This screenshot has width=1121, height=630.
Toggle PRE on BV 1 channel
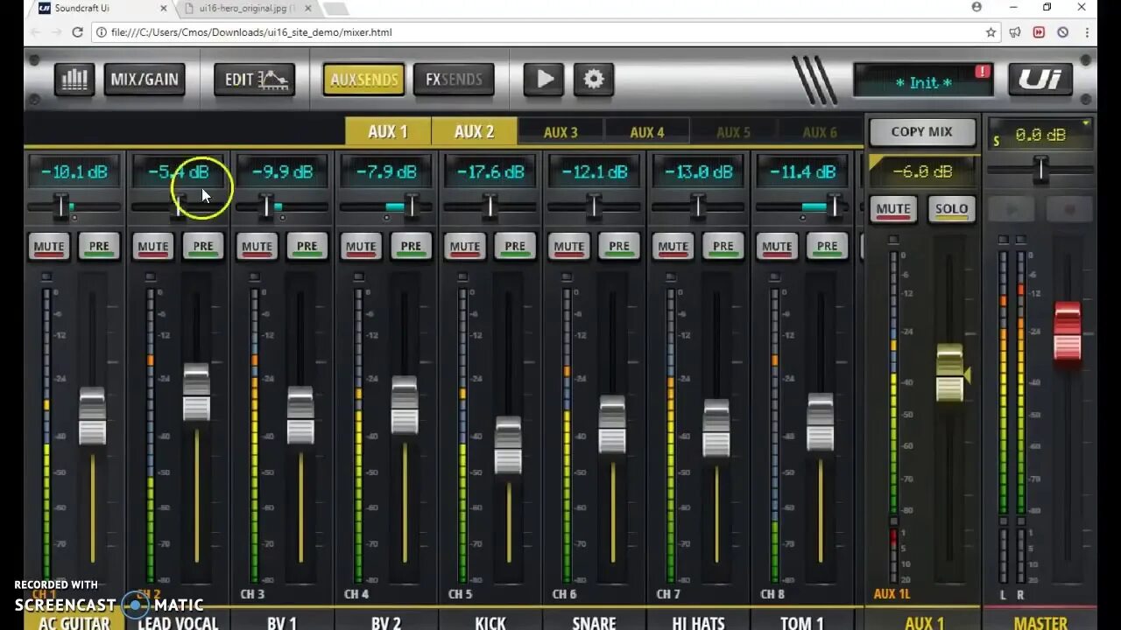coord(307,247)
